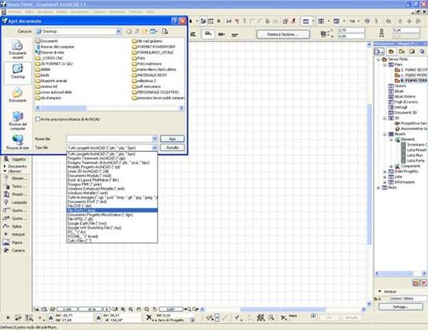Open the cinema 4d folder
This screenshot has height=330, width=428.
tap(46, 87)
